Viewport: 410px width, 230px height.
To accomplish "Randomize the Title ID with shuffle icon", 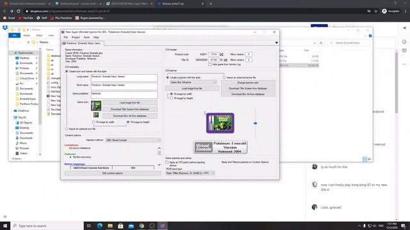I will coord(225,60).
